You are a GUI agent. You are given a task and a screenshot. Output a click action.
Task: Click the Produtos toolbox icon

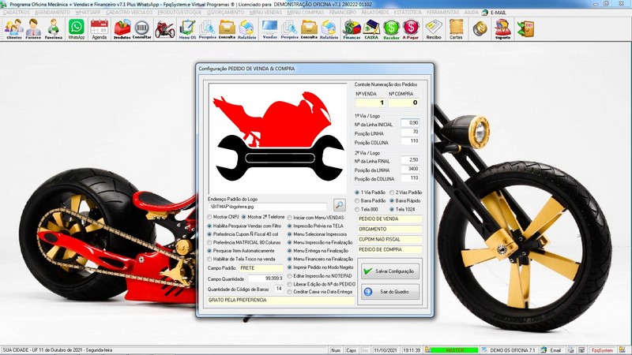click(122, 29)
